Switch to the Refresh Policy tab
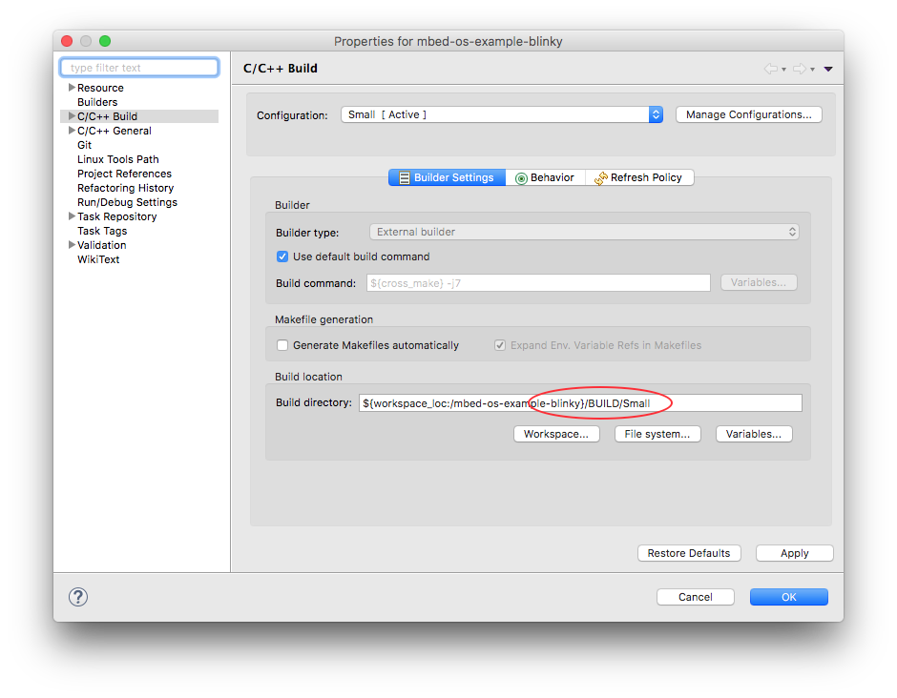 (639, 177)
